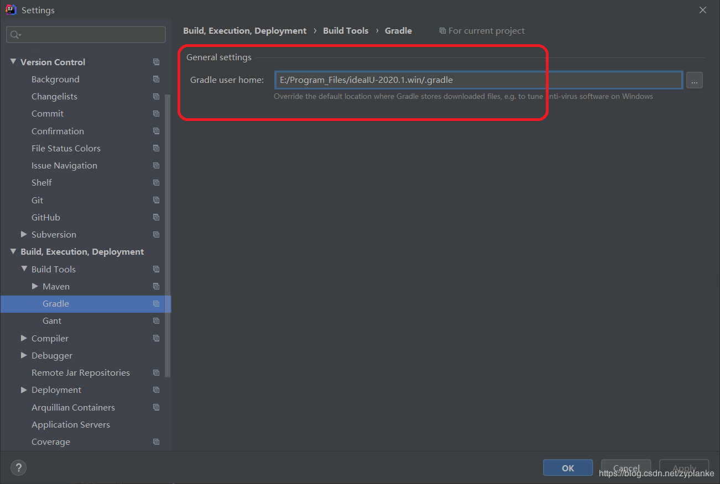Image resolution: width=720 pixels, height=484 pixels.
Task: Expand the Compiler node
Action: point(24,338)
